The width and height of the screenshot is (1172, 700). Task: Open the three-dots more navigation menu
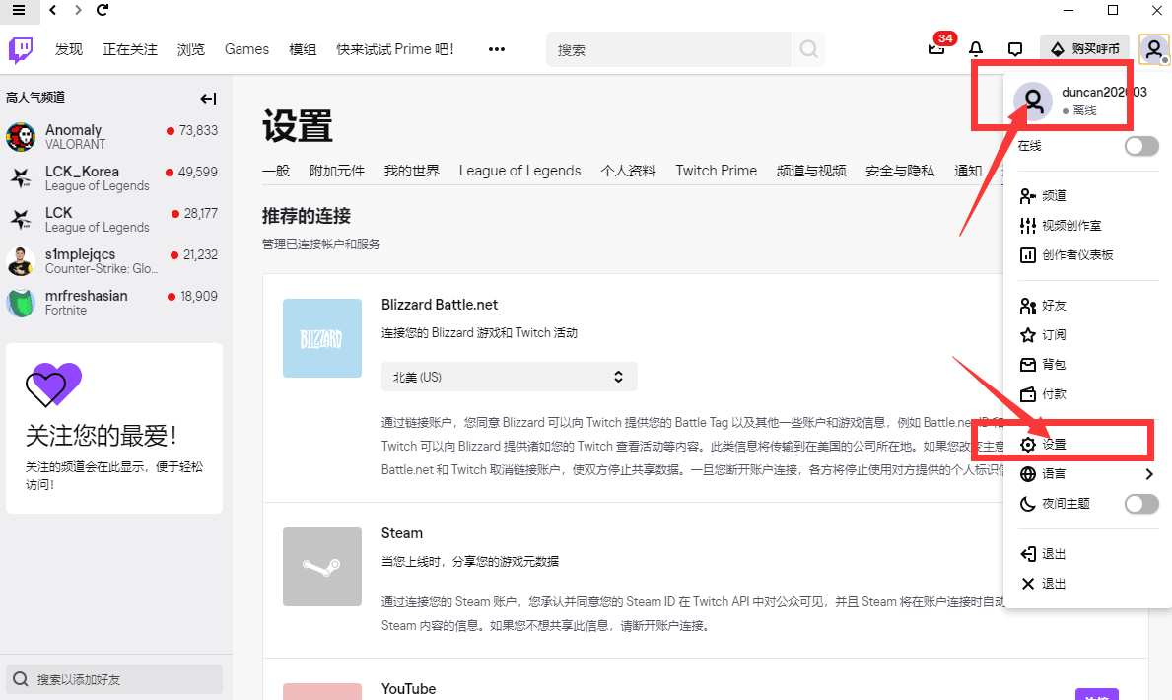(x=497, y=49)
